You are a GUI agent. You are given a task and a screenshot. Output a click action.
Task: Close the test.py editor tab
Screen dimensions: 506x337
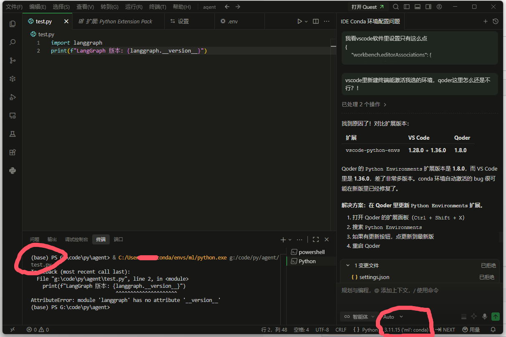point(66,21)
